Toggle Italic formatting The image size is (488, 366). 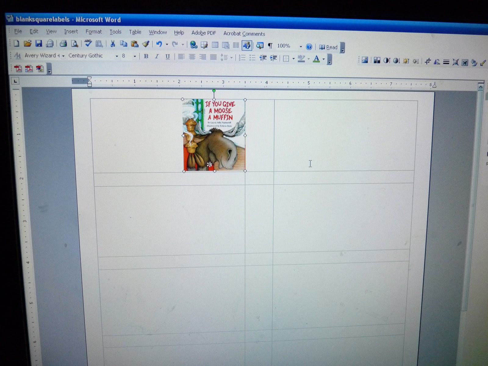tap(157, 56)
